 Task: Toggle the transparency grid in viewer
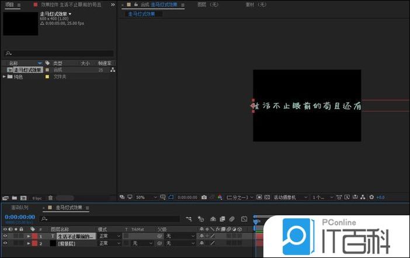266,197
